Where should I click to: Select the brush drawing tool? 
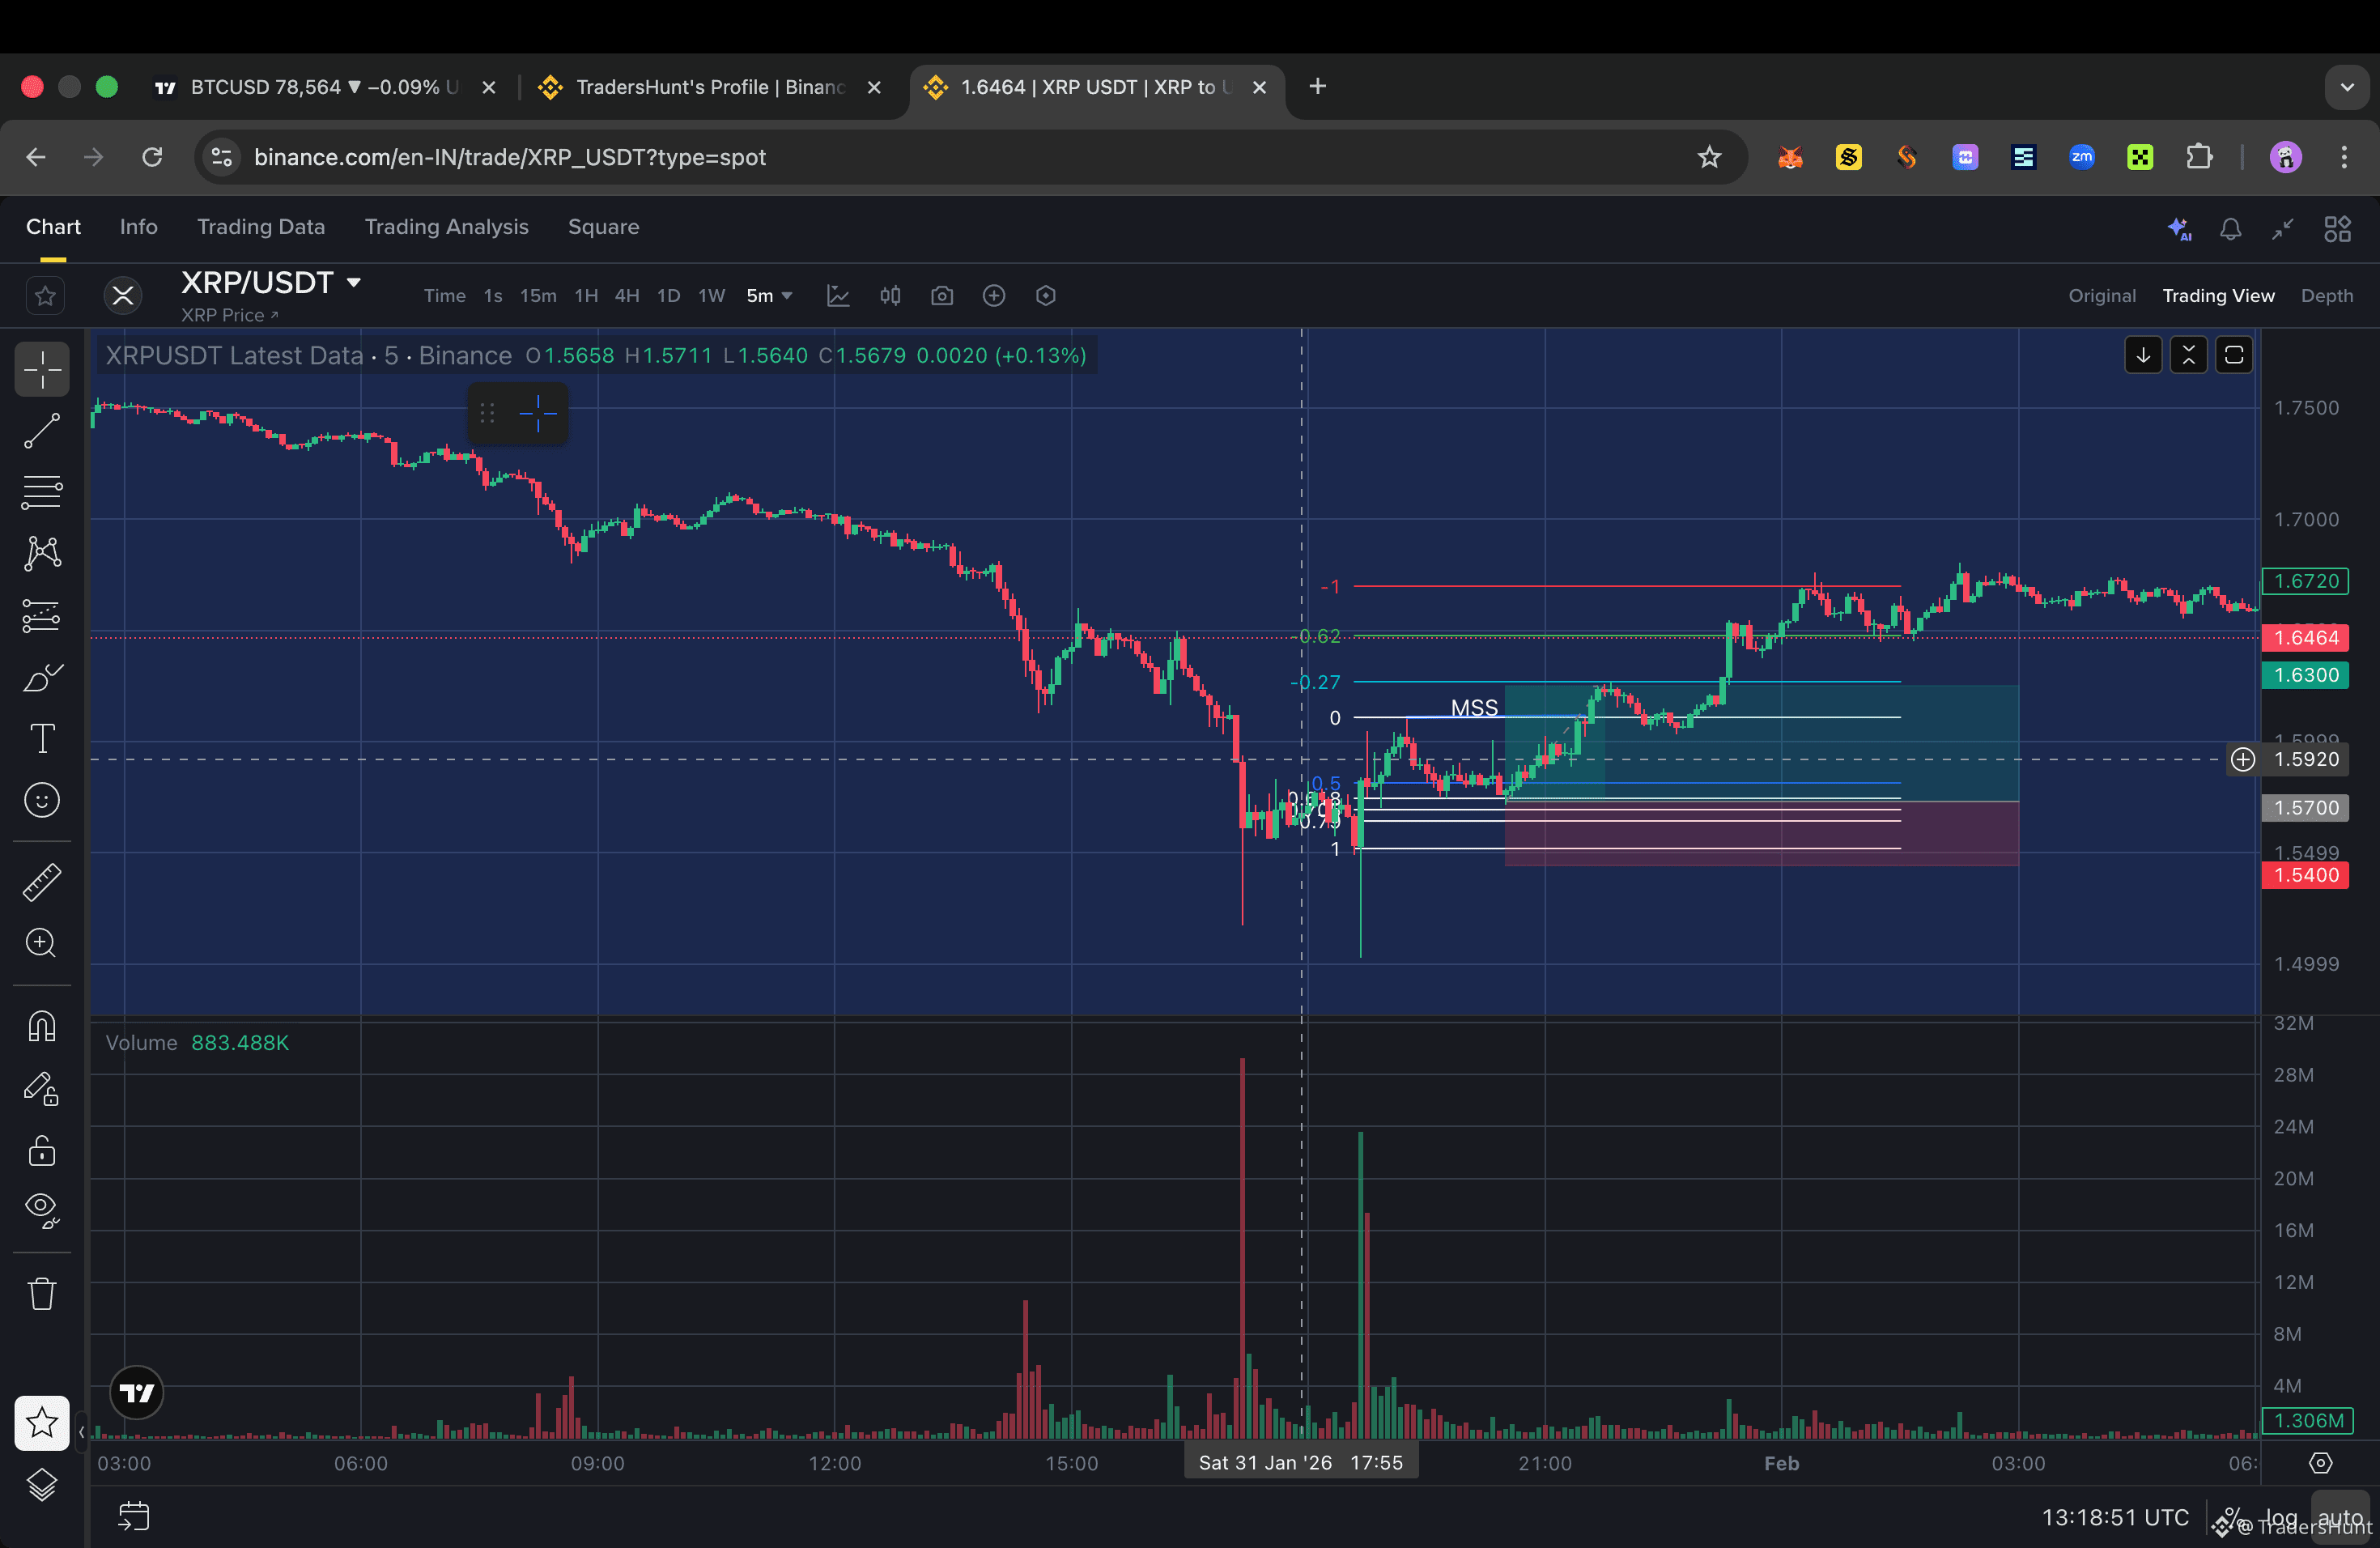pos(42,678)
